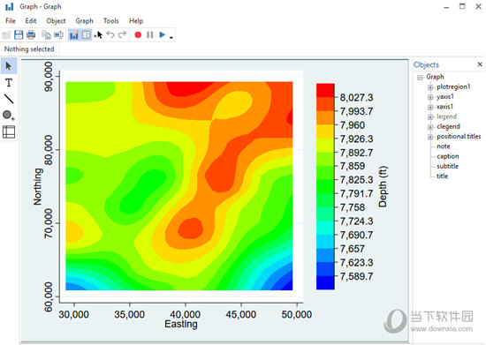Image resolution: width=486 pixels, height=345 pixels.
Task: Click the contour plot region
Action: 179,186
